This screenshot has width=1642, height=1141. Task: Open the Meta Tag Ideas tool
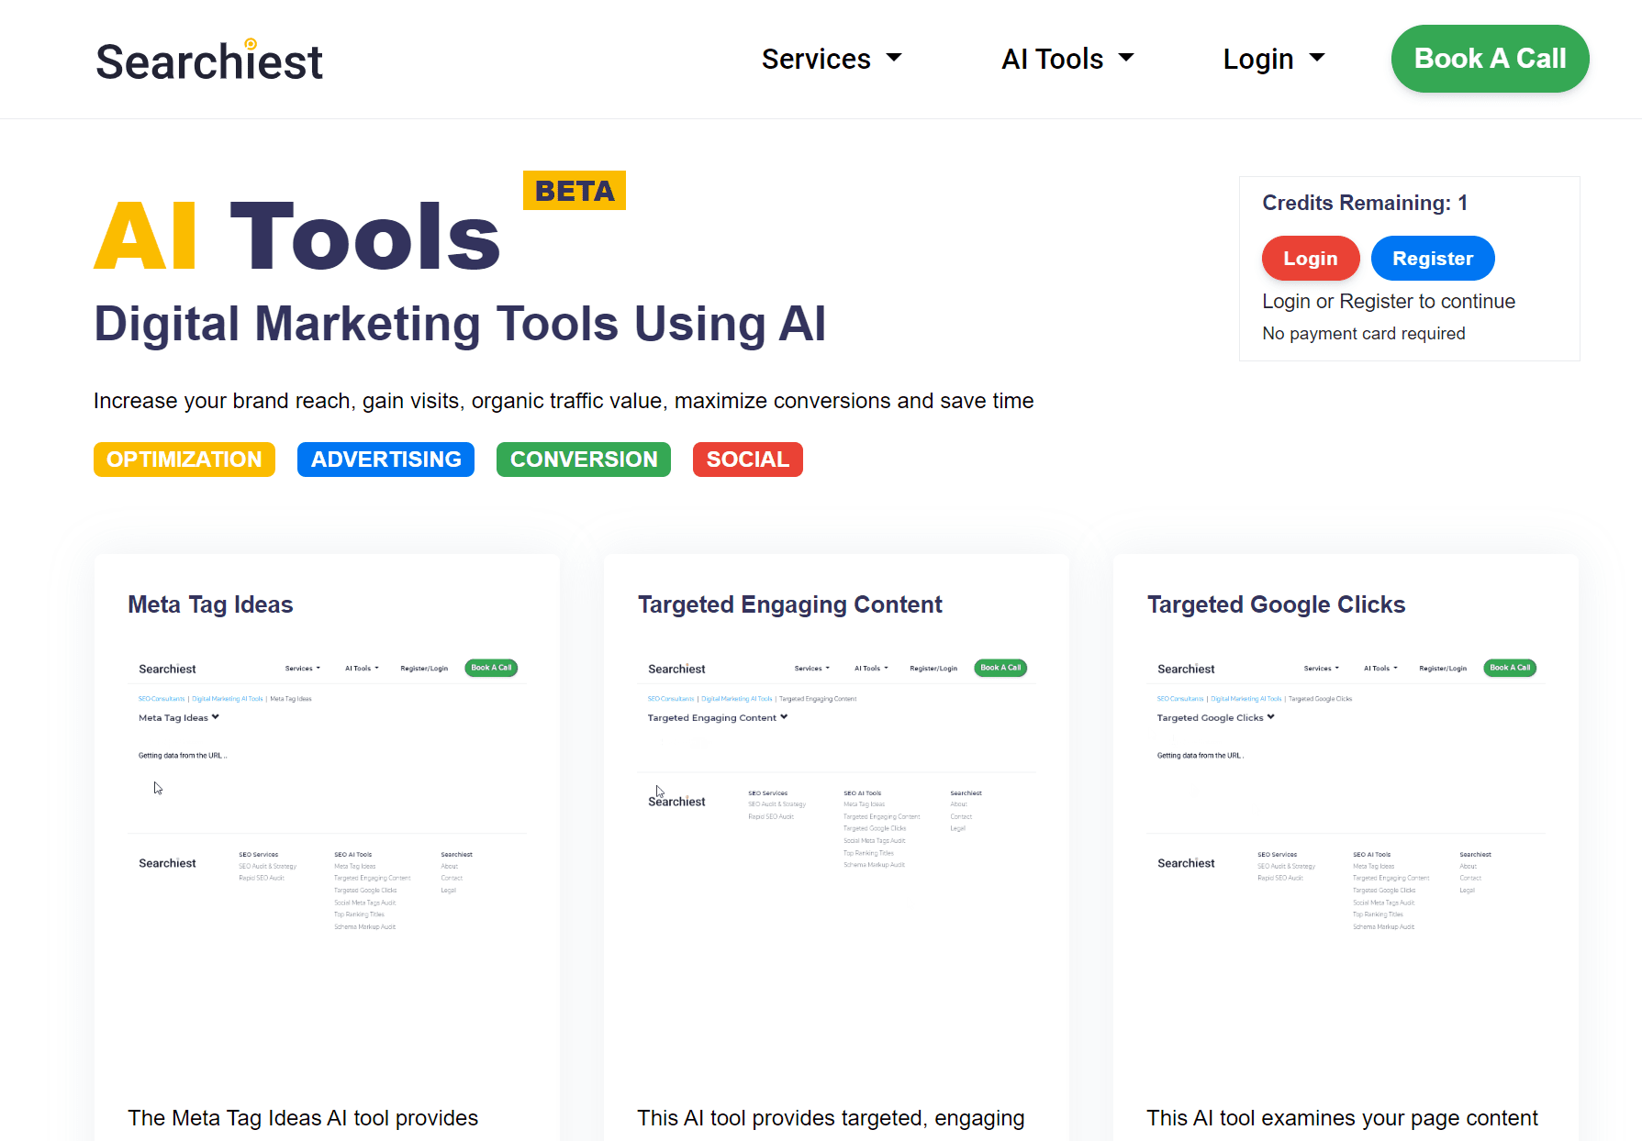coord(210,604)
